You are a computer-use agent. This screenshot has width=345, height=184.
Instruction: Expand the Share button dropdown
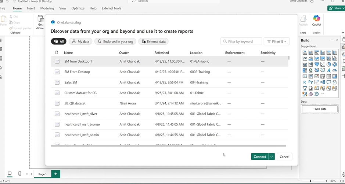point(344,8)
